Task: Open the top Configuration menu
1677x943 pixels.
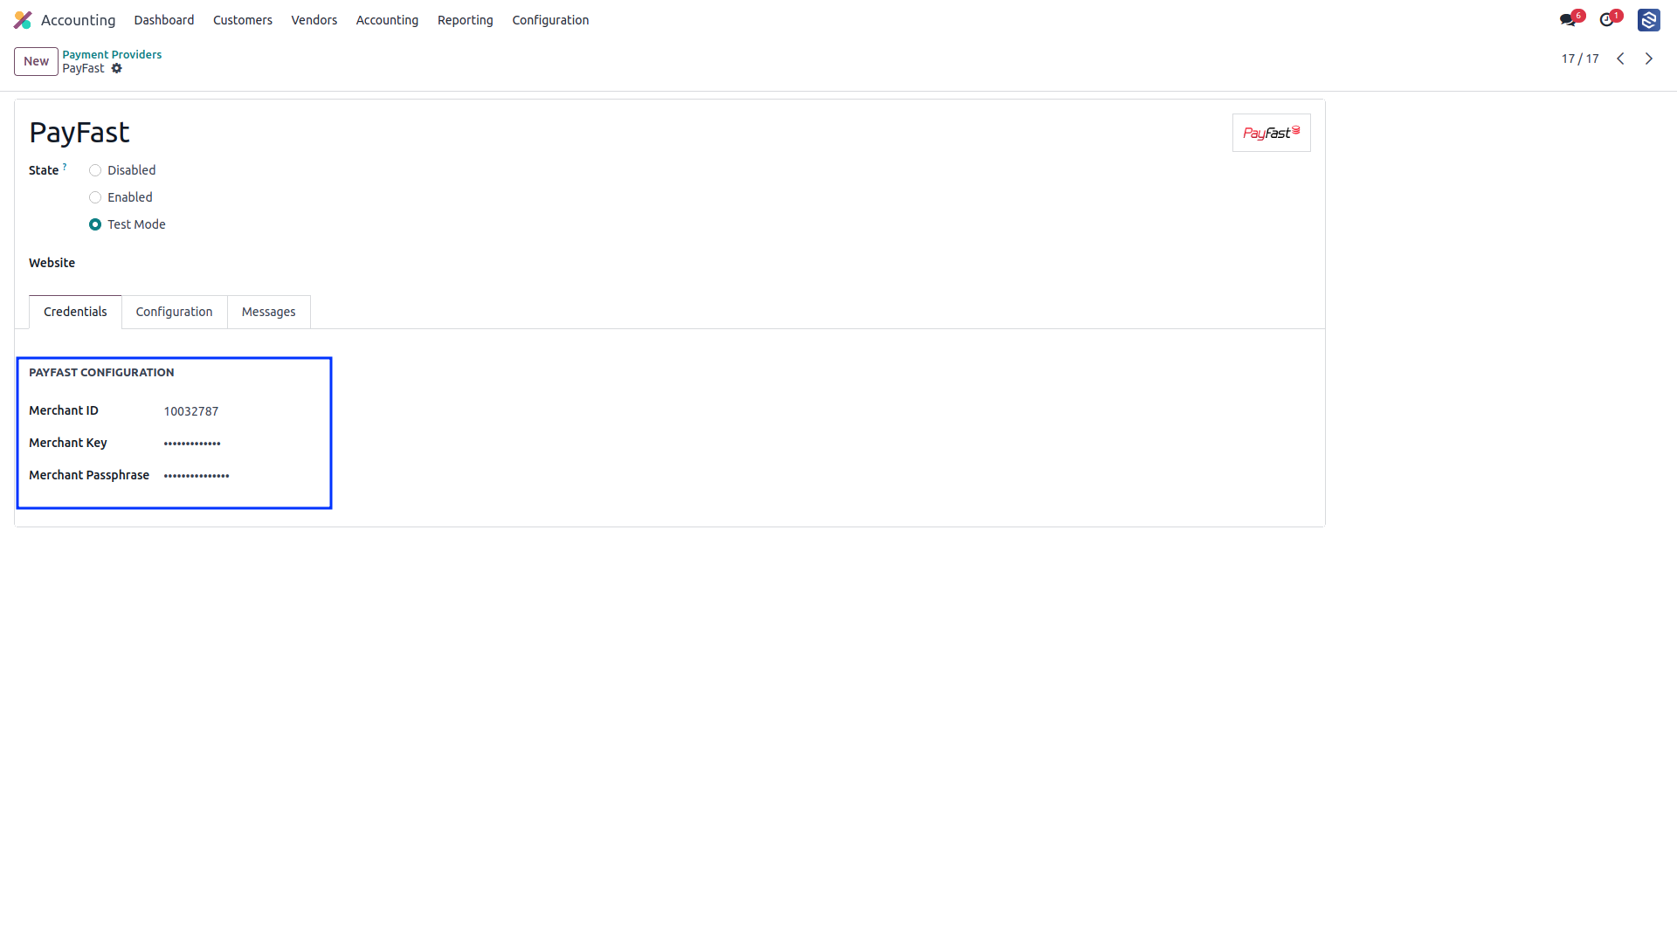Action: pos(550,20)
